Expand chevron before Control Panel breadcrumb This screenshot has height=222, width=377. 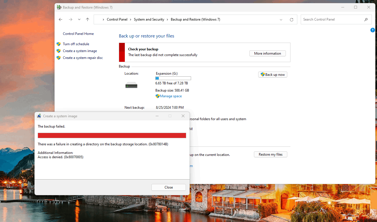103,19
